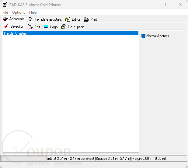
Task: Open the Options menu
Action: [x=19, y=12]
